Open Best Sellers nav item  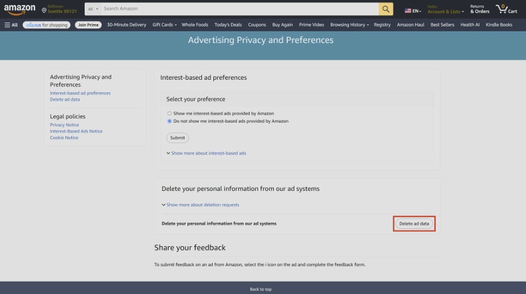tap(442, 25)
